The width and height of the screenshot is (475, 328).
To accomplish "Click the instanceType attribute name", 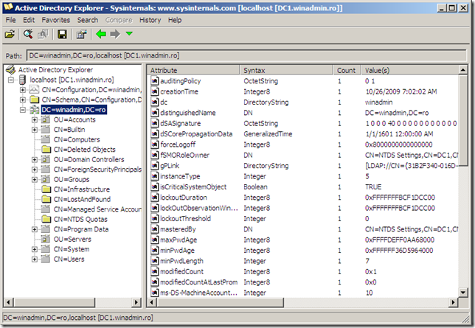I will pos(180,177).
